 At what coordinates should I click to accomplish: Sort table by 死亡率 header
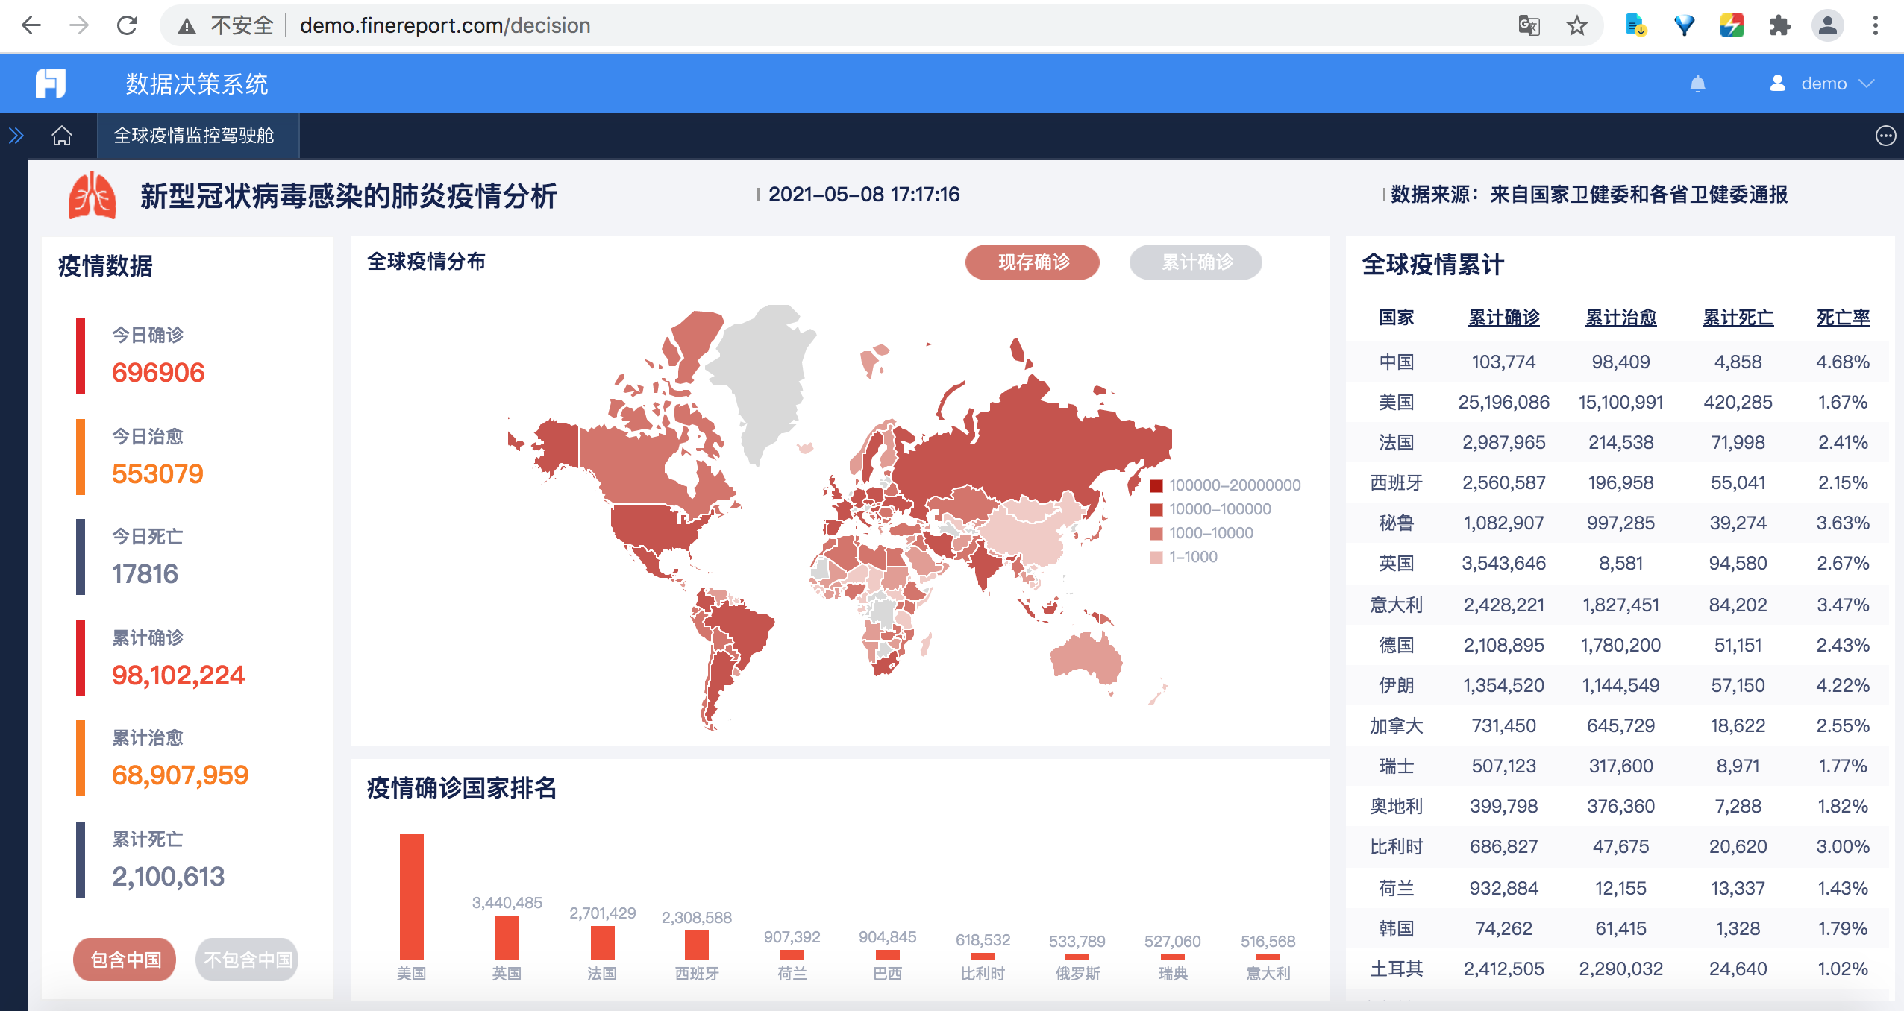pos(1842,318)
